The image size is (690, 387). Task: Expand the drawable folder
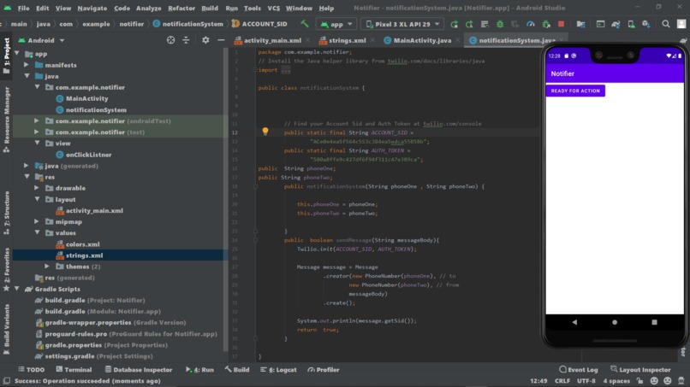(37, 188)
